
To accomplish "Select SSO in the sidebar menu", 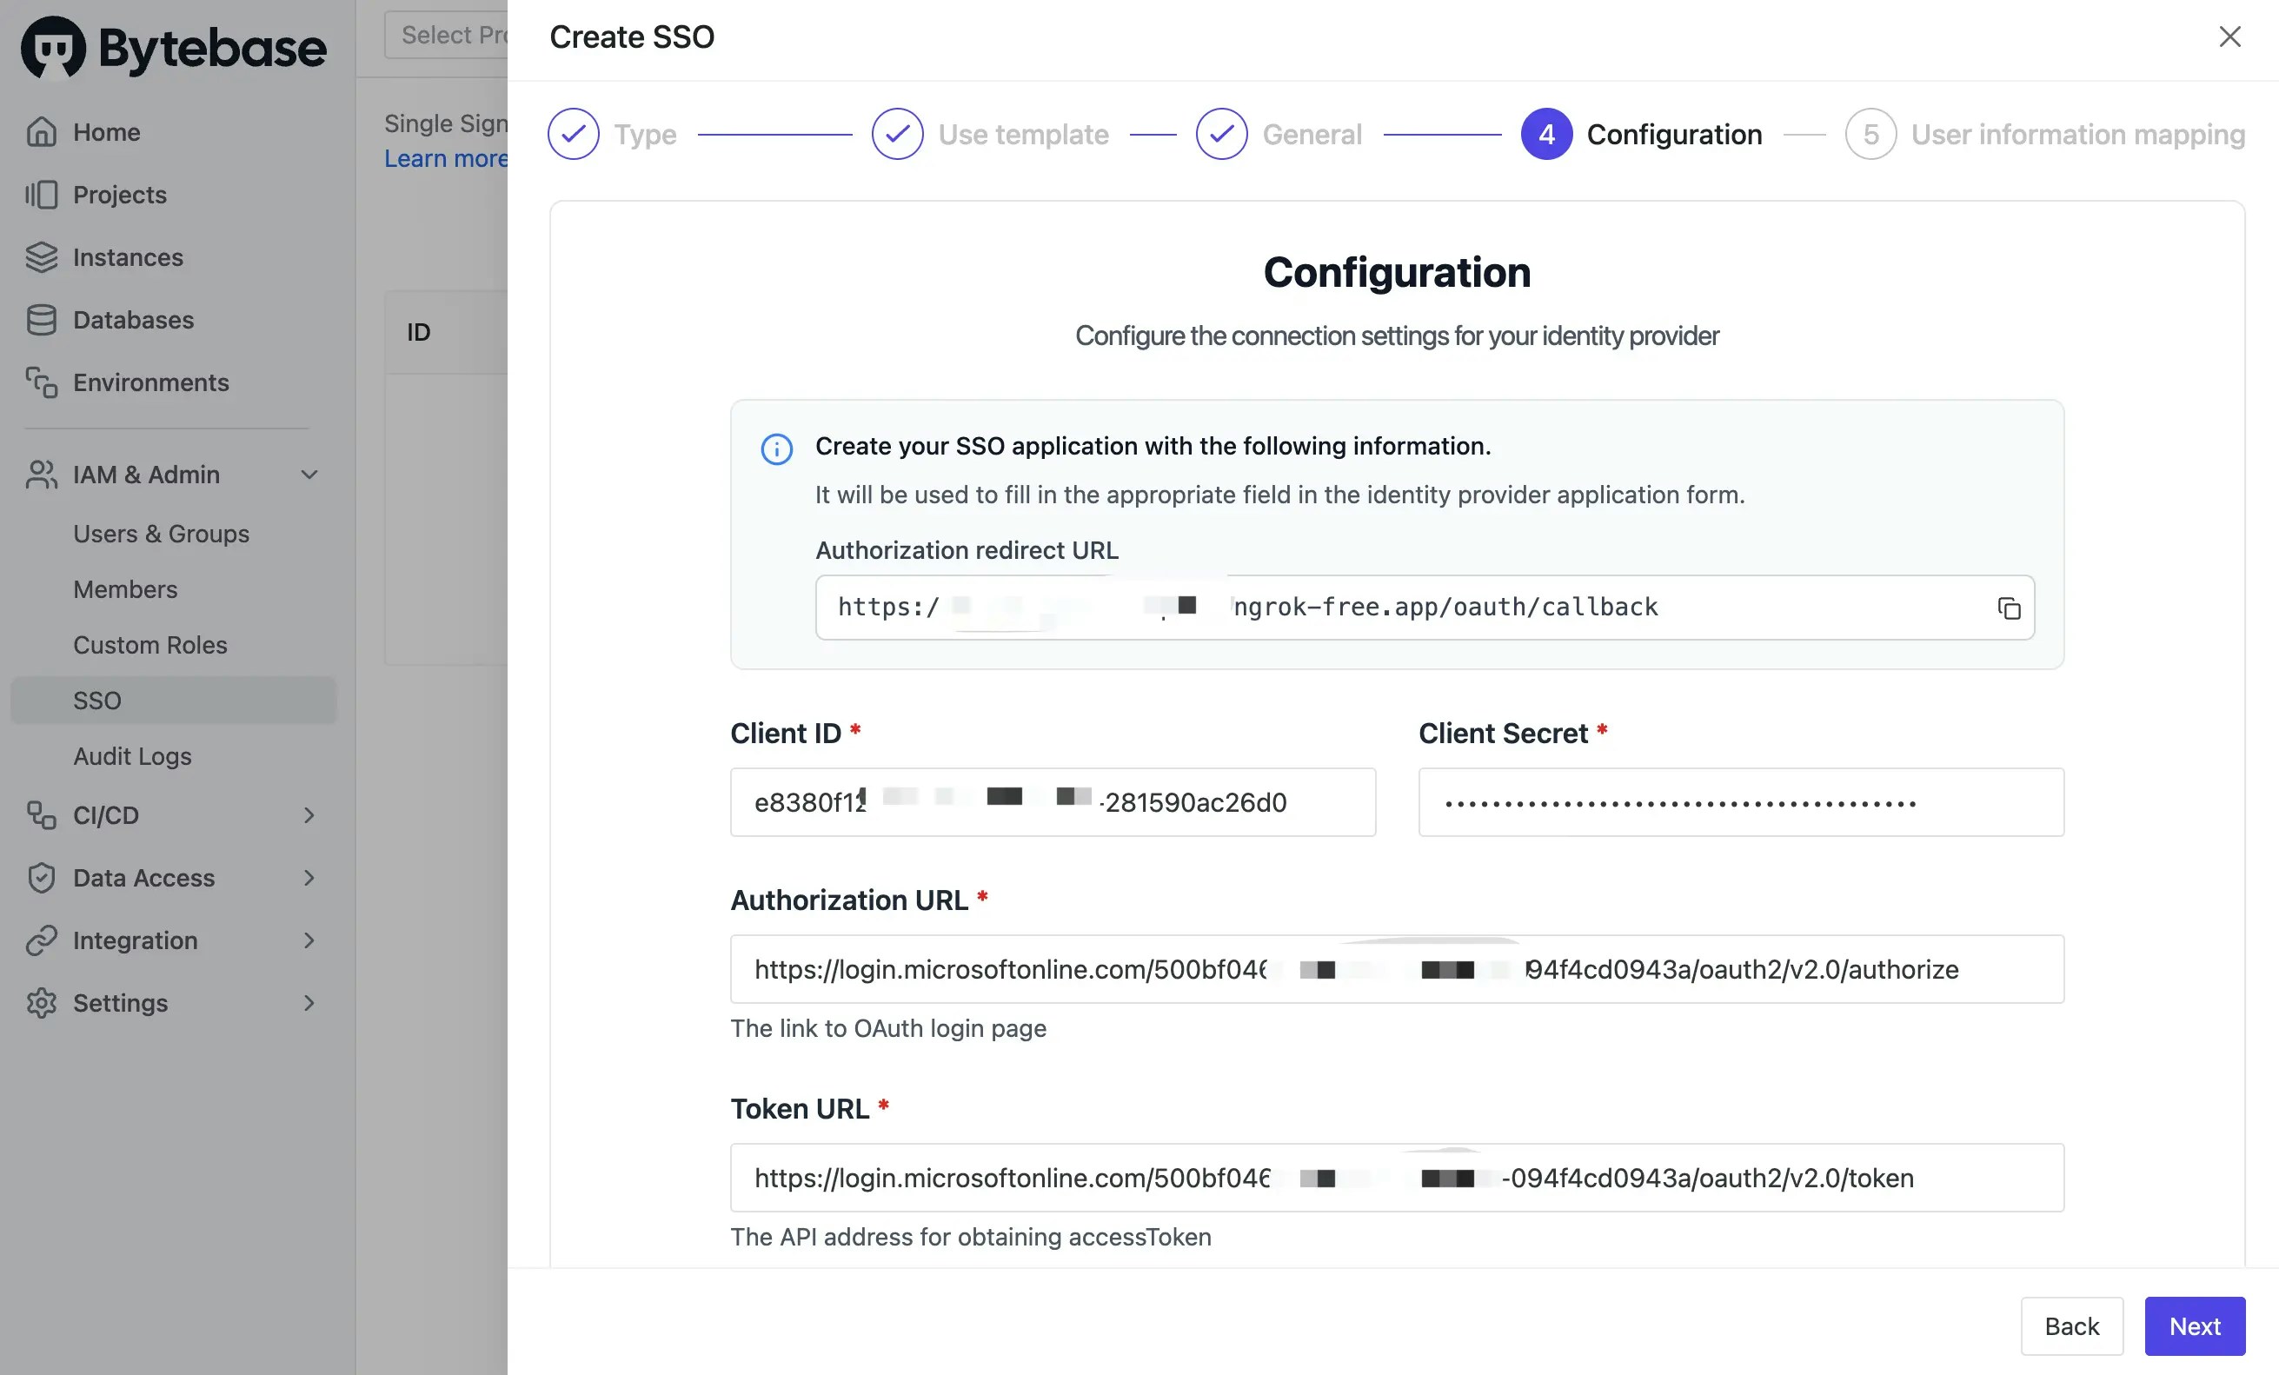I will click(97, 700).
